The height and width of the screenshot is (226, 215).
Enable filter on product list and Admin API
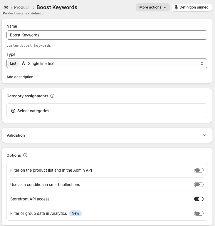click(x=199, y=170)
